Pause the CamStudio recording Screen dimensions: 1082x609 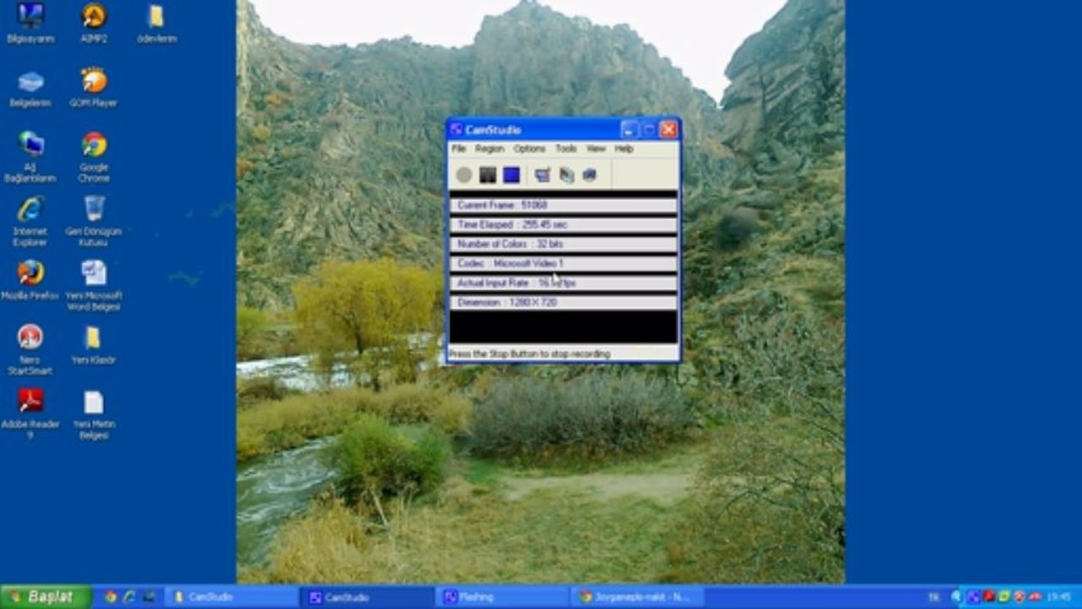click(x=487, y=175)
